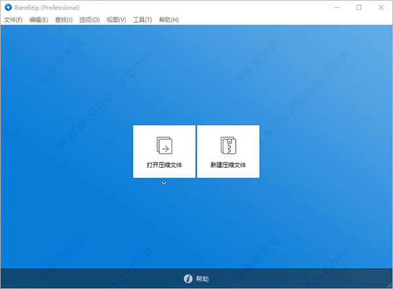The width and height of the screenshot is (393, 289).
Task: Open the 编辑(E) menu
Action: (39, 20)
